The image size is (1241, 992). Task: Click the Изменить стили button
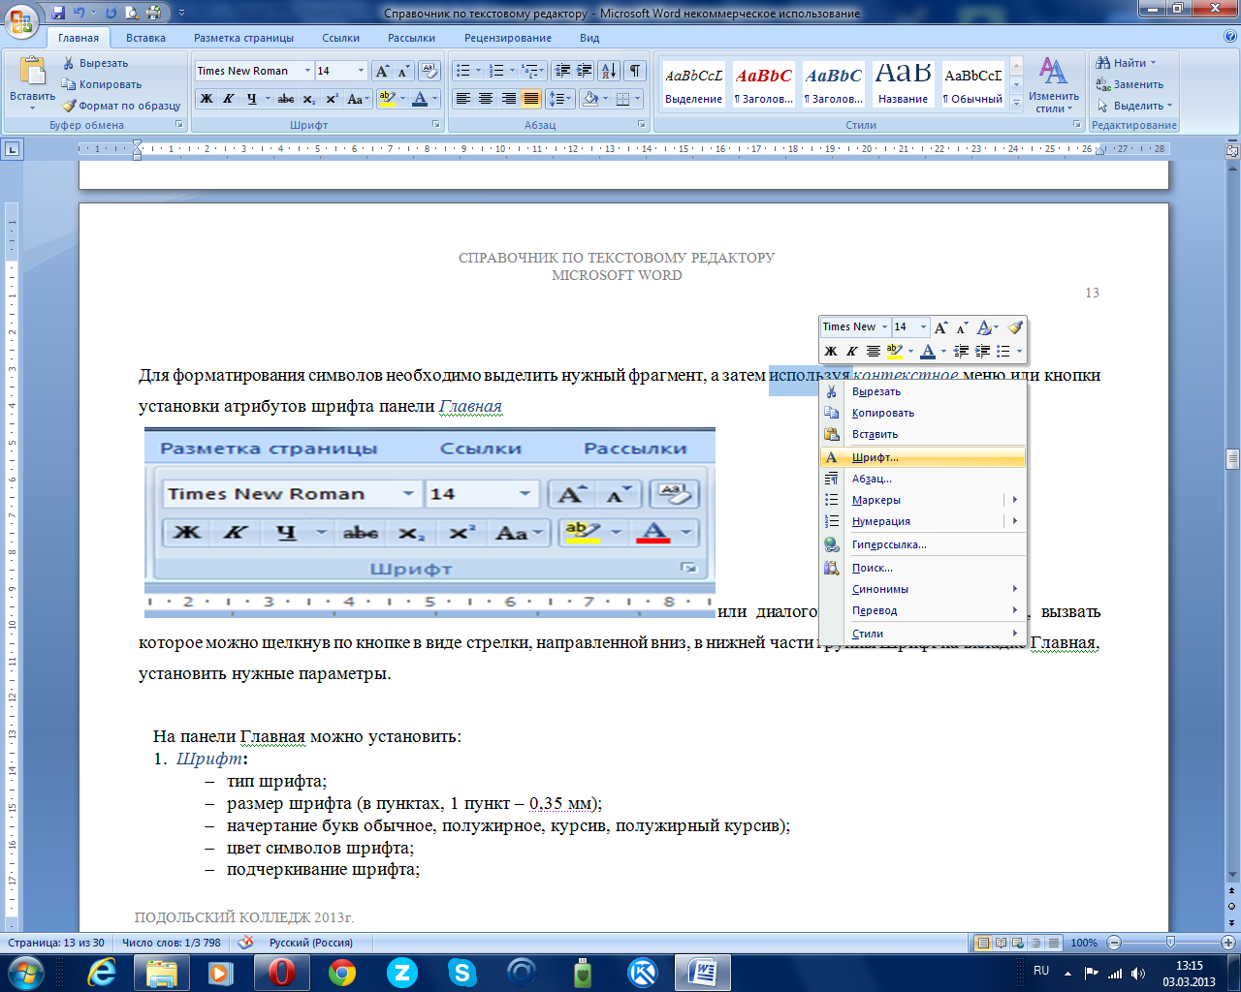(x=1054, y=85)
